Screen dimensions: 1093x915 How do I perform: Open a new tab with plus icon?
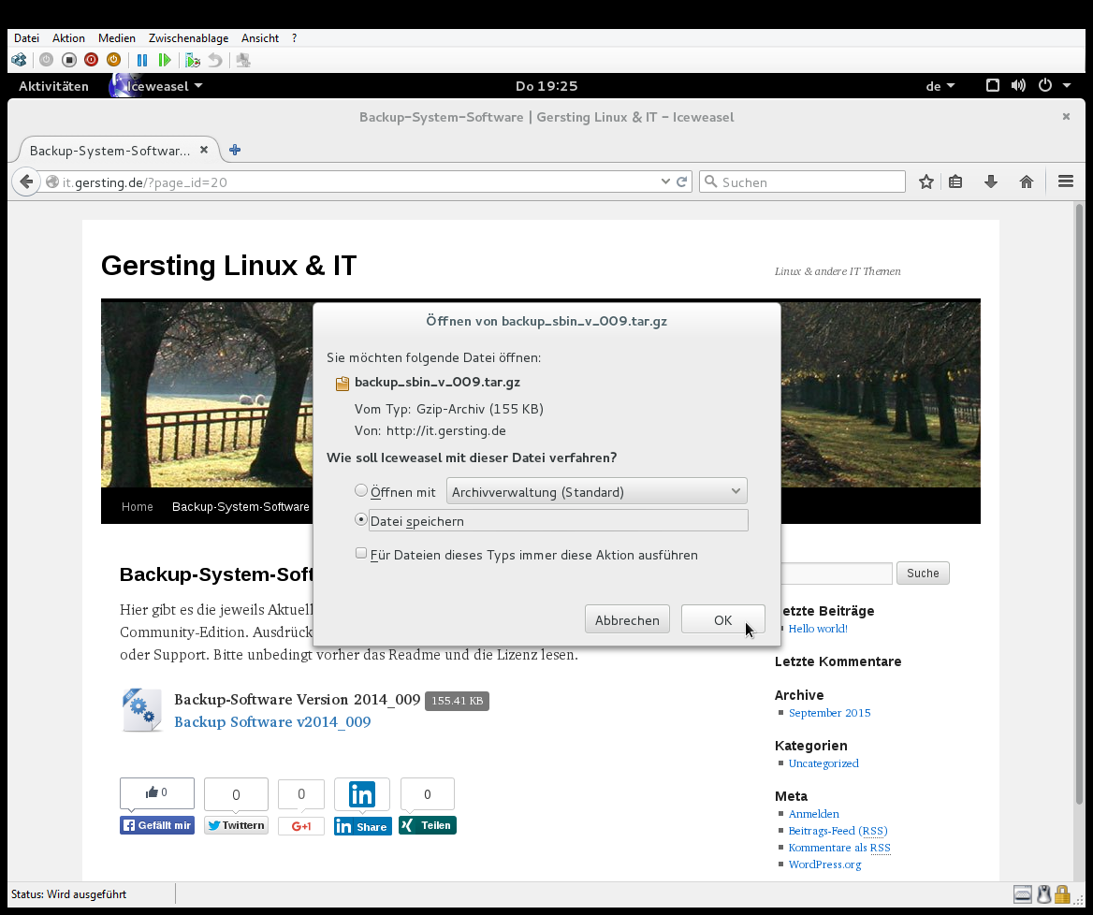click(x=235, y=150)
